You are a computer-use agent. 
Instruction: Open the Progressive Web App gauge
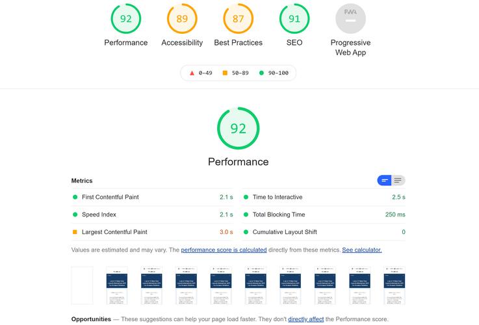coord(351,19)
